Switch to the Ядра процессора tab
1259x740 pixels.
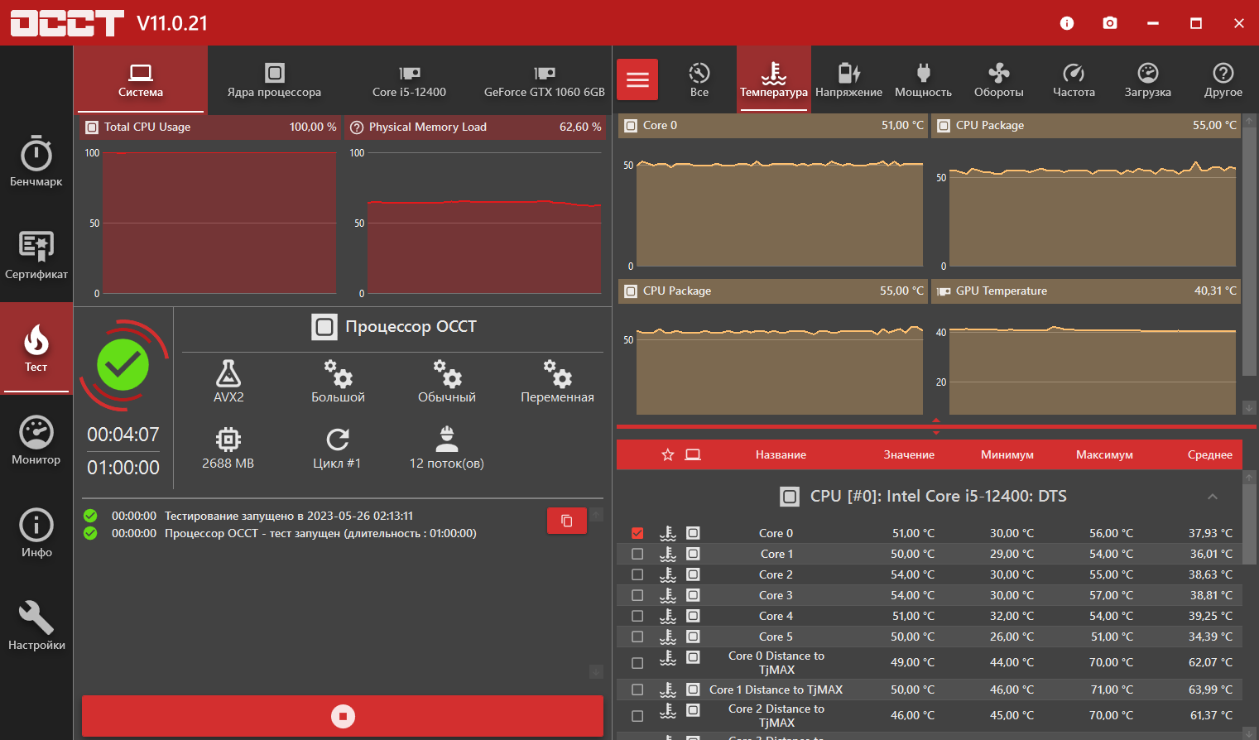pyautogui.click(x=274, y=79)
